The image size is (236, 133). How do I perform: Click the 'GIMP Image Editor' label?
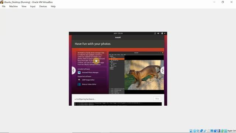pos(88,80)
